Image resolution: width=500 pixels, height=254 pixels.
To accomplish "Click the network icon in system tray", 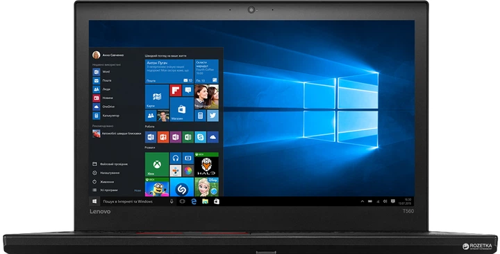I will (x=378, y=201).
